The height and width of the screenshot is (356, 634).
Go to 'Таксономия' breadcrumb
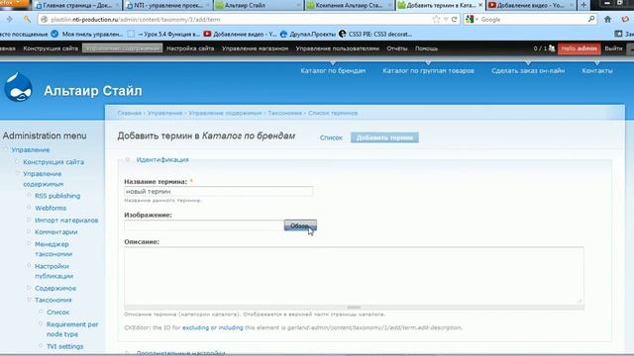(284, 113)
